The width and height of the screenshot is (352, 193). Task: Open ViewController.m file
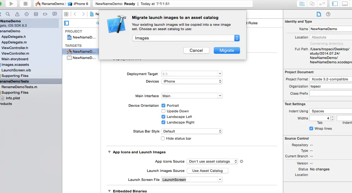[x=15, y=53]
